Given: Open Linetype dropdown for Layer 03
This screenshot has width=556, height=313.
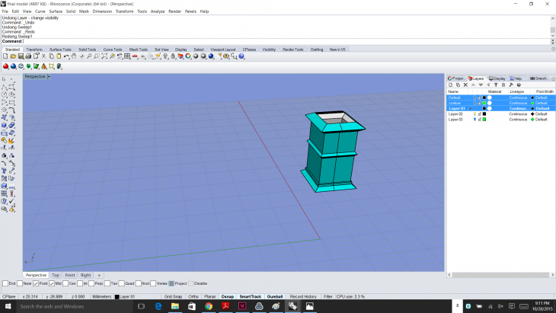Looking at the screenshot, I should point(518,120).
